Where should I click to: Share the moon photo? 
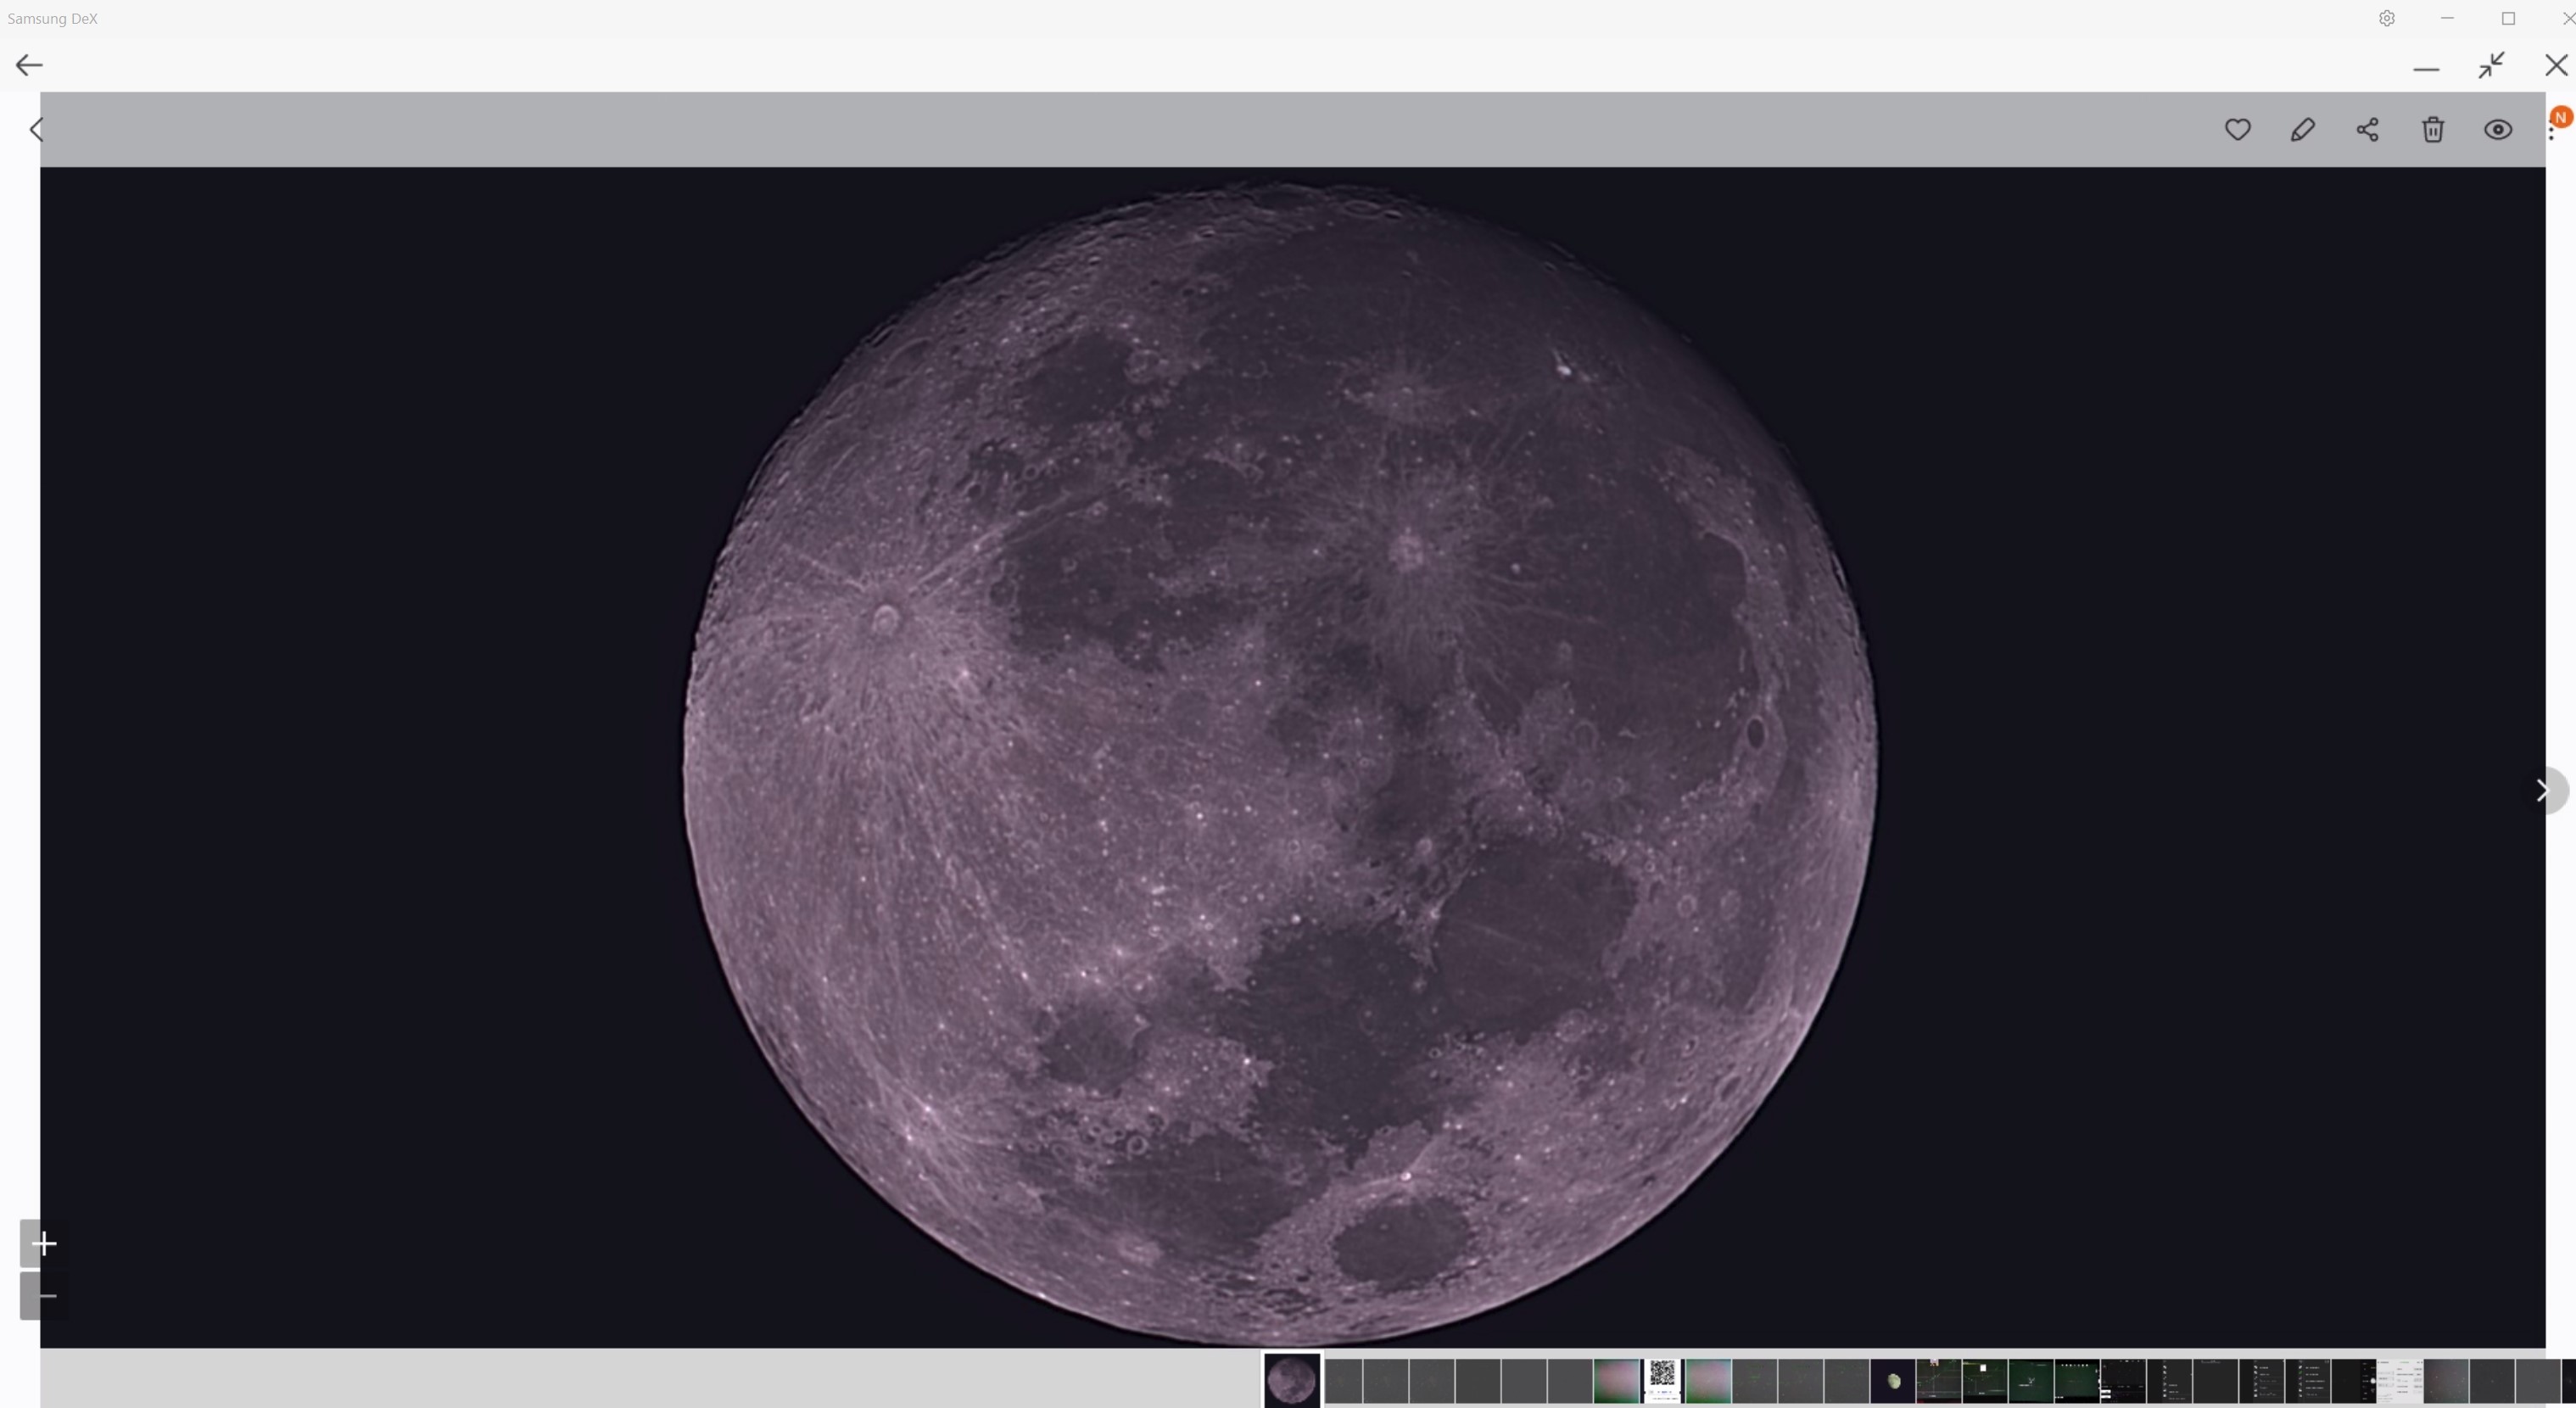point(2367,129)
